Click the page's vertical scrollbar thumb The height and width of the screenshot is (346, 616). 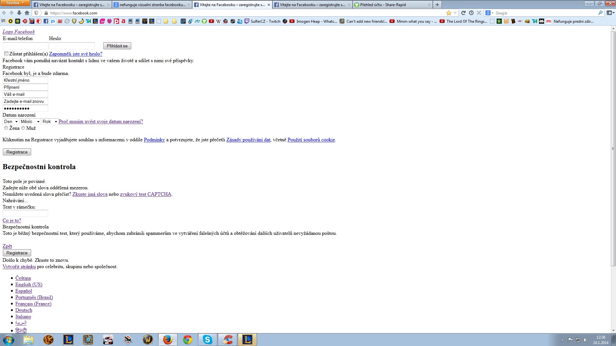click(x=613, y=149)
